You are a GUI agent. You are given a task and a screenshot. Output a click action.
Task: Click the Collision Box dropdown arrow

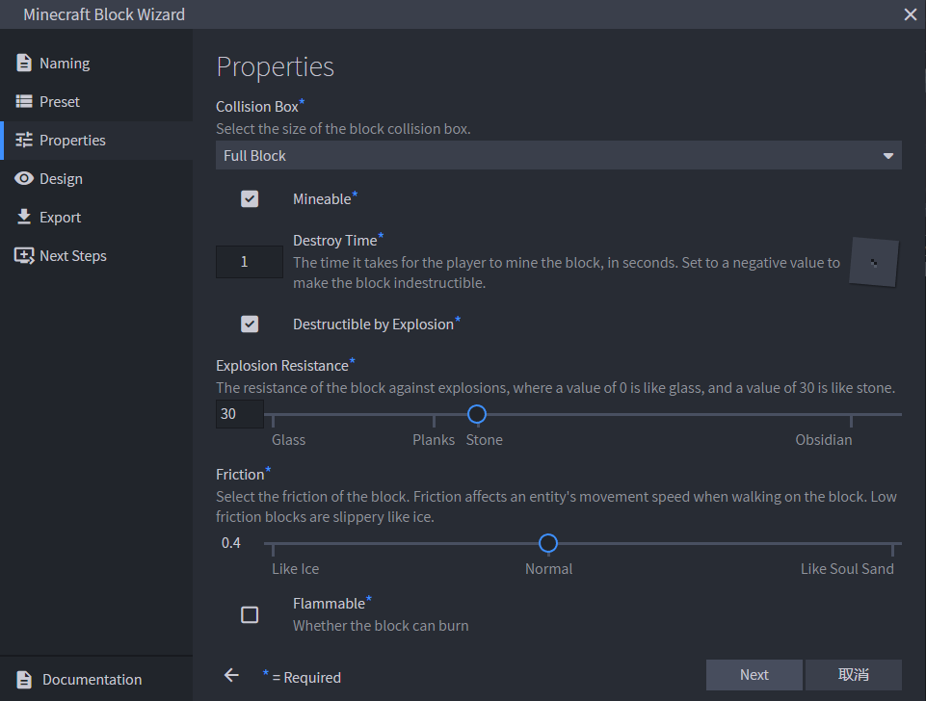tap(887, 156)
